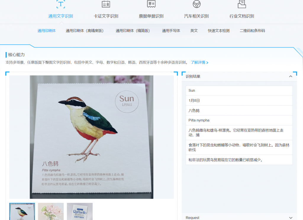The width and height of the screenshot is (303, 220).
Task: Click the main bird calendar preview image
Action: (91, 137)
